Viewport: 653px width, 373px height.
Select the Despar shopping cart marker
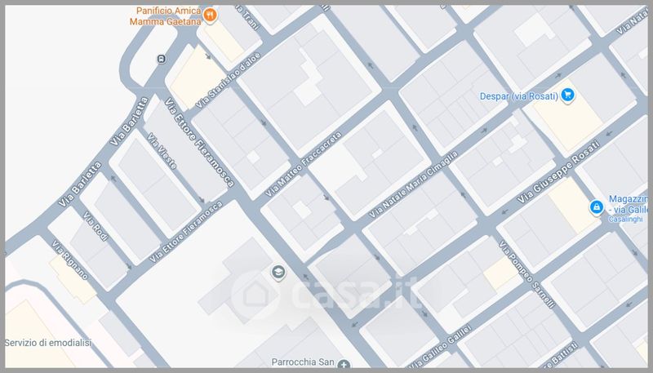569,95
